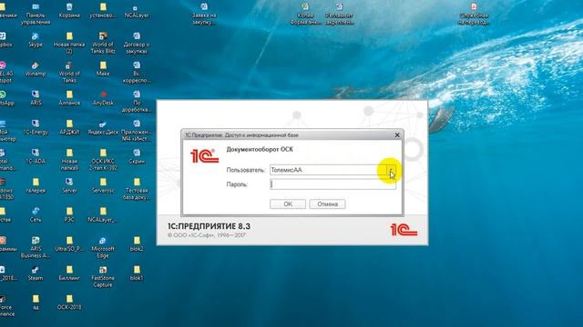Viewport: 583px width, 327px height.
Task: Click the Пароль password input field
Action: pos(332,184)
